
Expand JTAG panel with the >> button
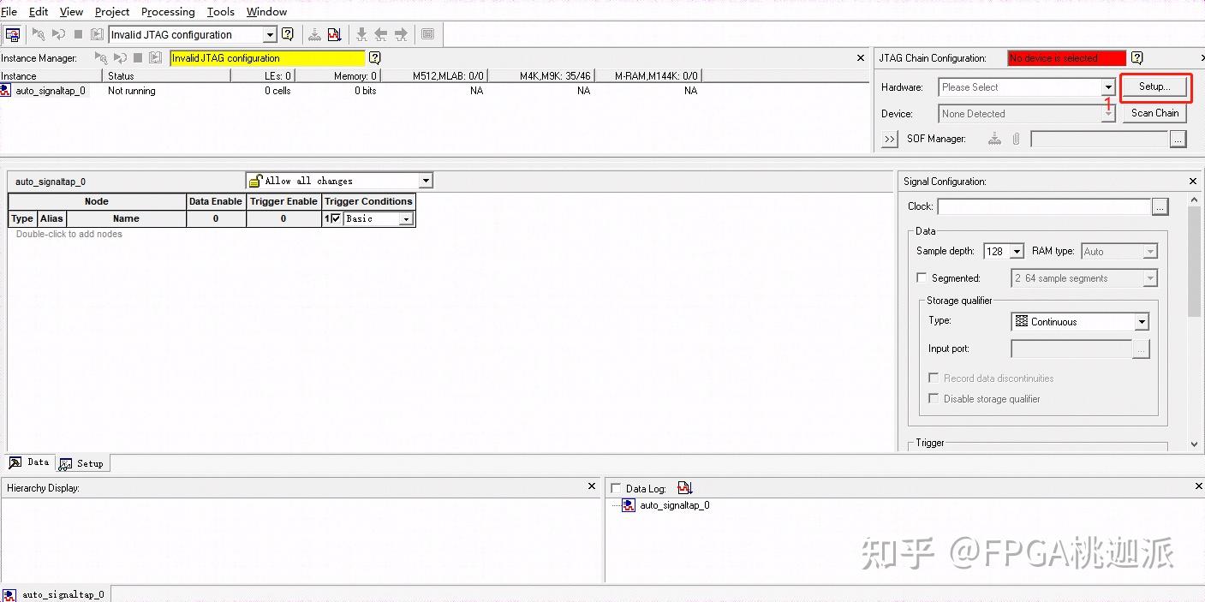[x=889, y=139]
